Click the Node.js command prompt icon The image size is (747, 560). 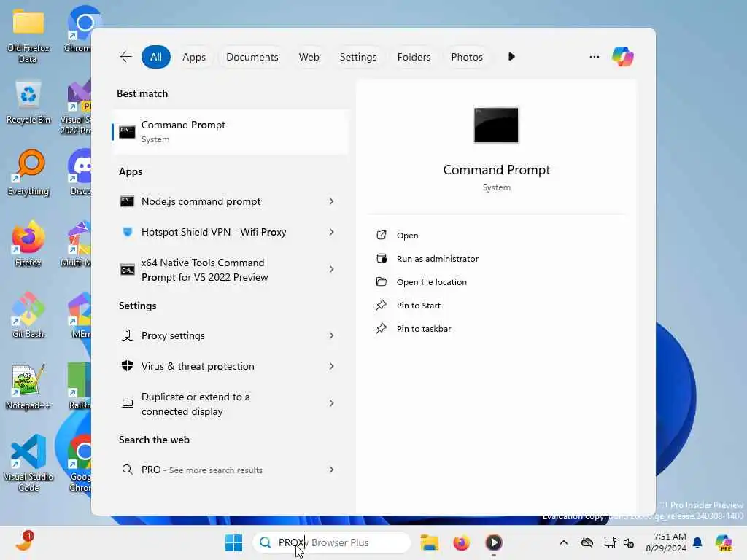click(127, 201)
